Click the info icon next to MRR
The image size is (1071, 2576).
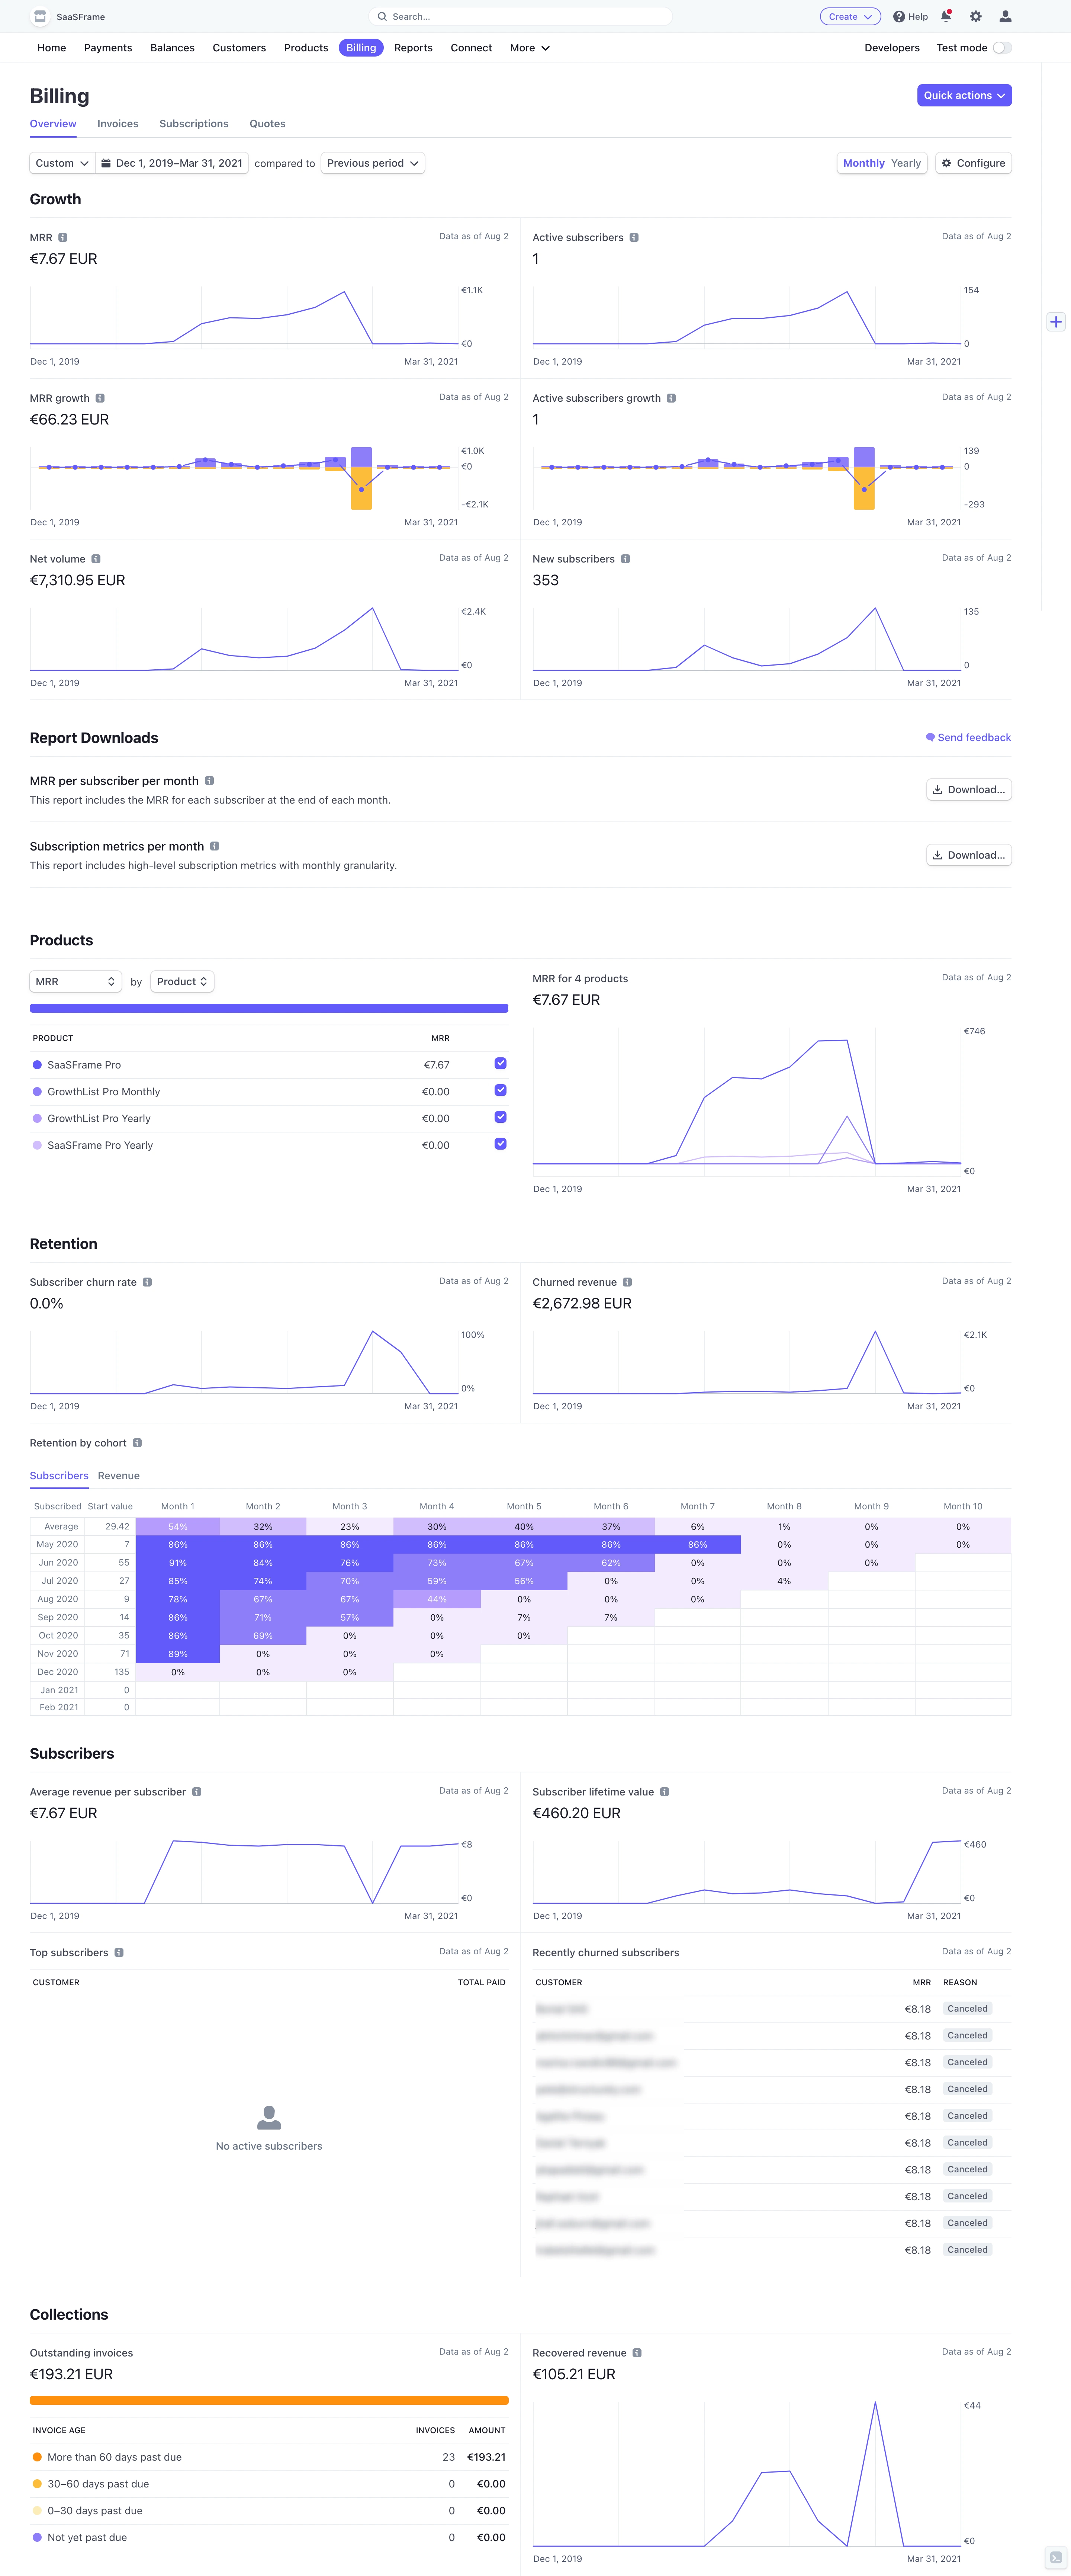click(63, 238)
